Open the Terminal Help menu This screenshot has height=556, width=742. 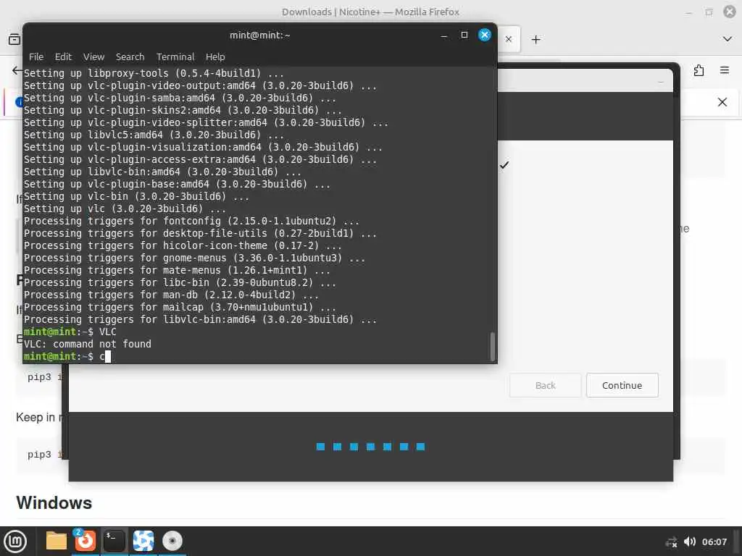tap(215, 56)
